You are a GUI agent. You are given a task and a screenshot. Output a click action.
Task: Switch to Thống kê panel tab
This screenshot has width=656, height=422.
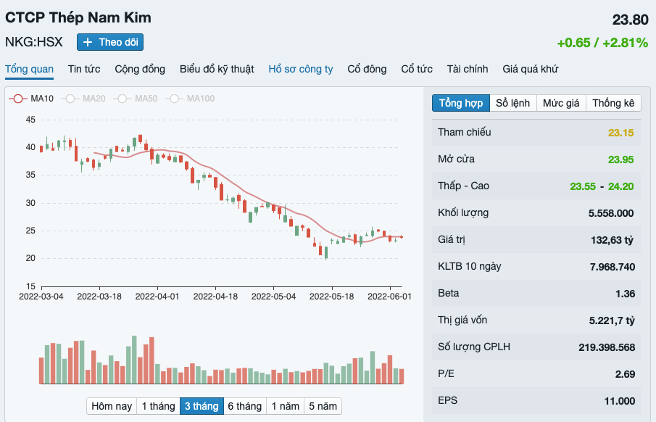(613, 103)
